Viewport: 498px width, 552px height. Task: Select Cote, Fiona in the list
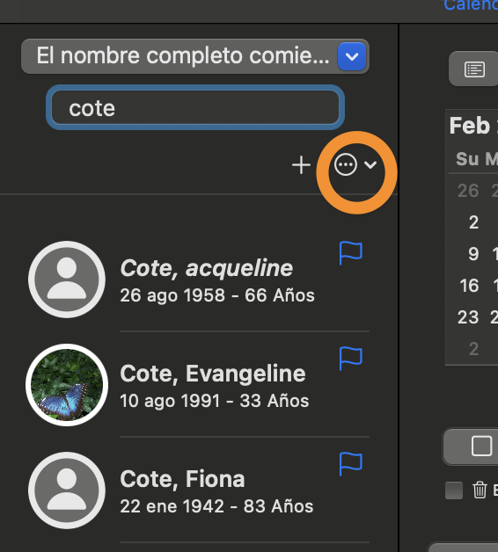pos(197,490)
